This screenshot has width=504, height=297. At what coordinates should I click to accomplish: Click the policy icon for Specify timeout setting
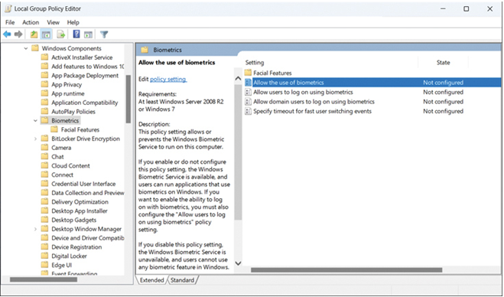coord(248,111)
